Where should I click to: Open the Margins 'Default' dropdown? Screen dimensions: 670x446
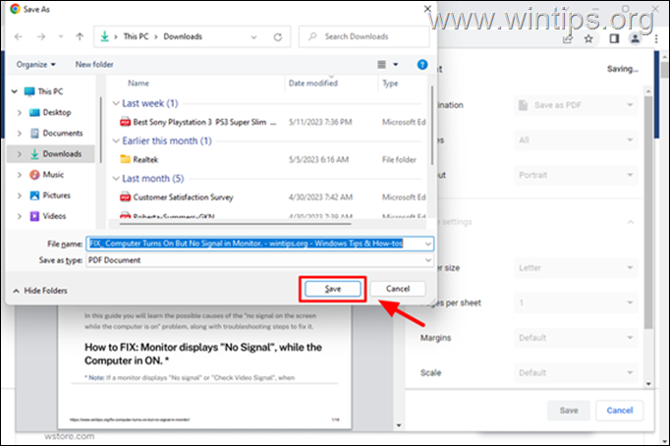pos(576,338)
